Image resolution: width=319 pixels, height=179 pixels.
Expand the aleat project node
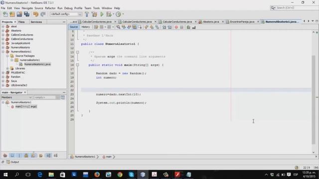(3, 26)
